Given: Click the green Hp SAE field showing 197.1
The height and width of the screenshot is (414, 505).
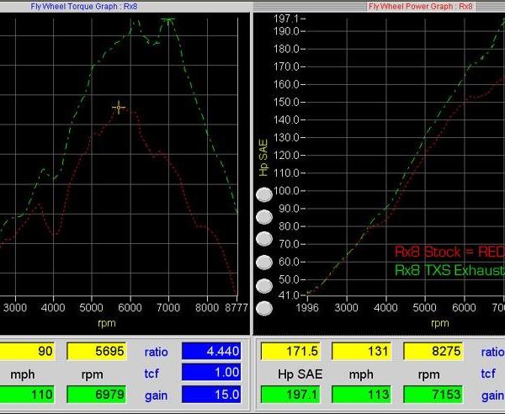Looking at the screenshot, I should pyautogui.click(x=291, y=395).
